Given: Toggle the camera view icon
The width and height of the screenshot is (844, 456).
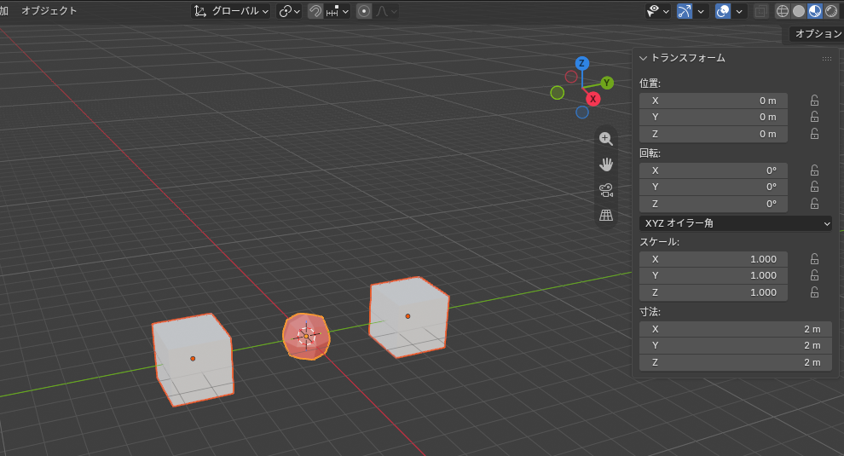Looking at the screenshot, I should [606, 190].
